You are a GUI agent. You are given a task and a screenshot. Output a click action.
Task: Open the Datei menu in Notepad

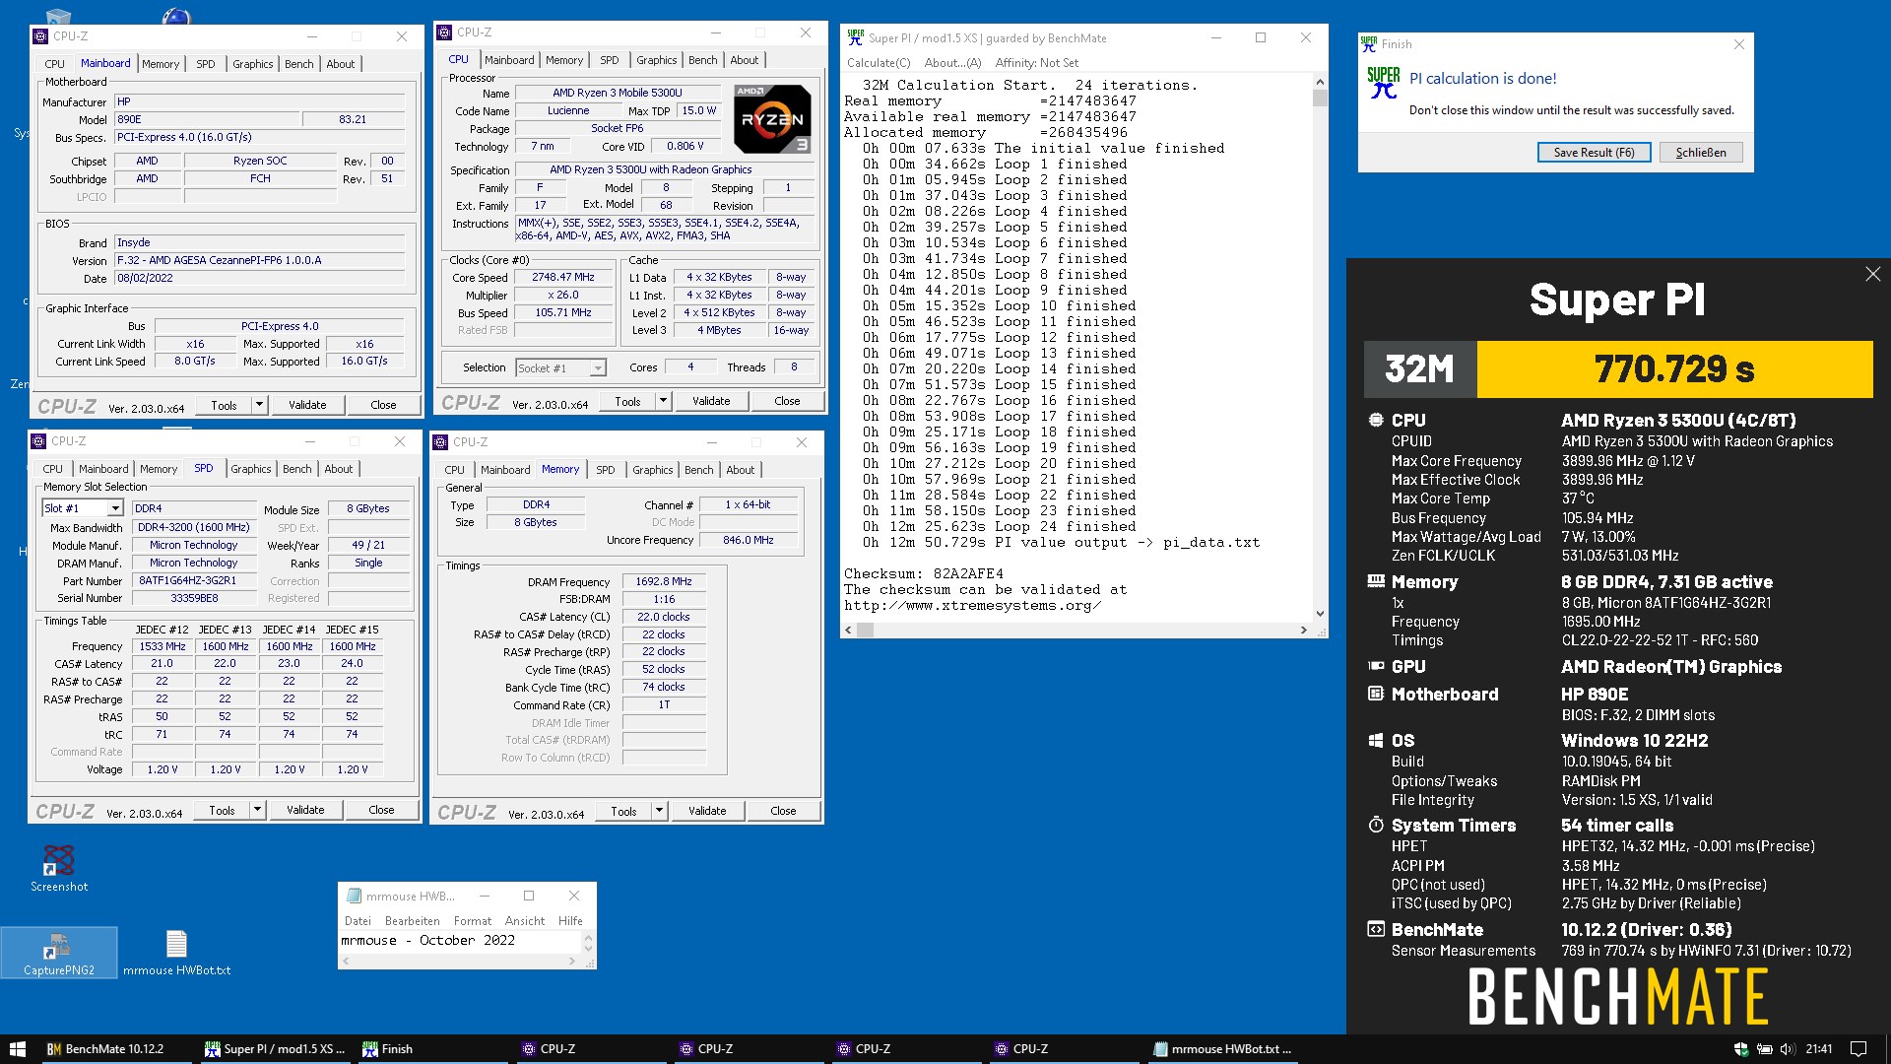[x=358, y=921]
